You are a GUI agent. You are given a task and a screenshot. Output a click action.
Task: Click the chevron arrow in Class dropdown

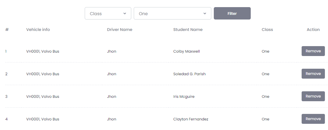tap(125, 14)
